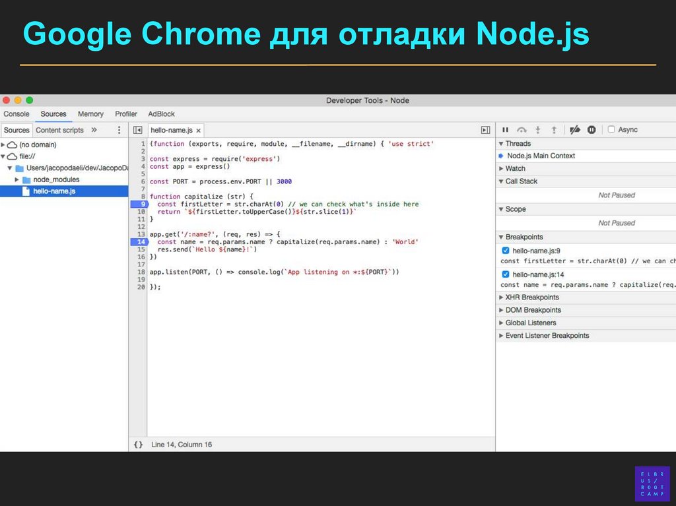
Task: Expand Event Listener Breakpoints section
Action: click(x=501, y=335)
